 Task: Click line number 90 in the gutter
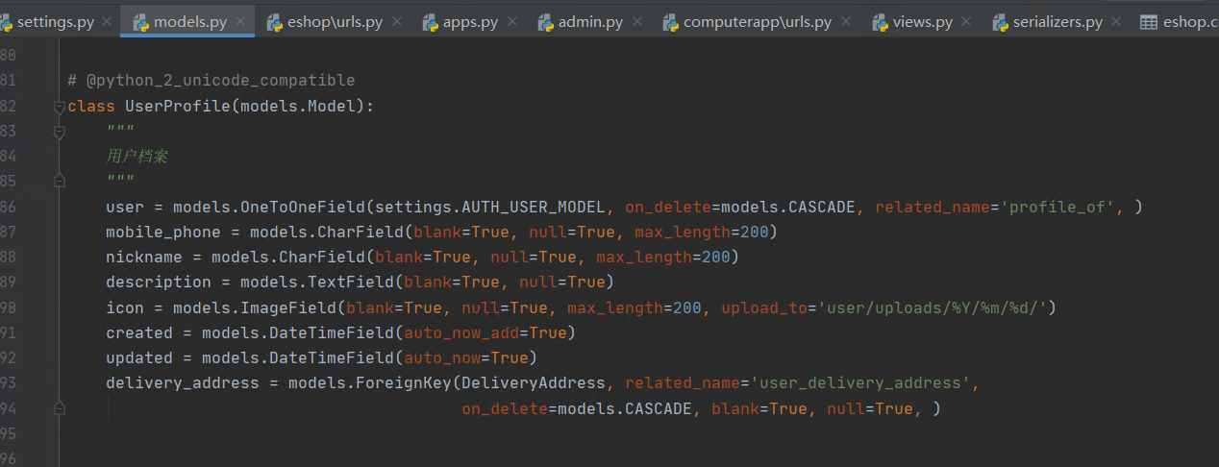coord(8,307)
